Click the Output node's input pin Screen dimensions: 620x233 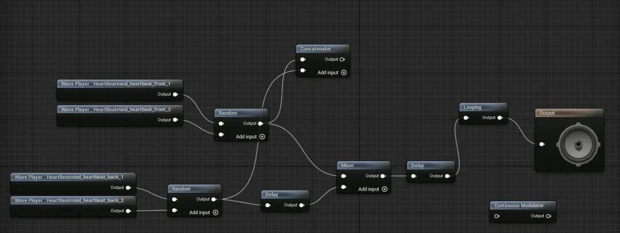point(542,145)
